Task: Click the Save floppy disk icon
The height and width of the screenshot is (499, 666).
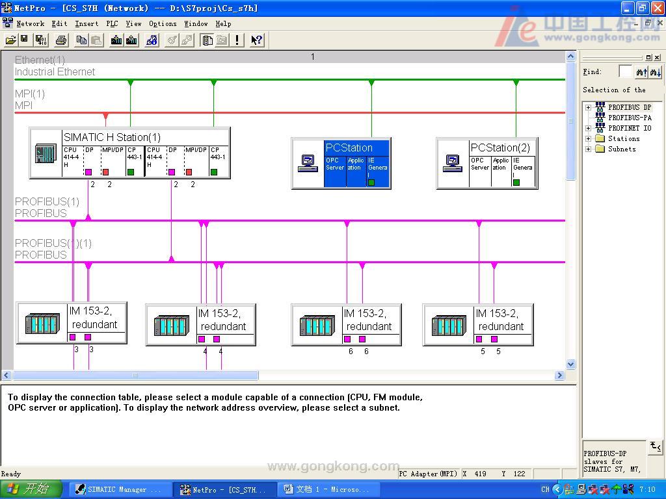Action: tap(24, 40)
